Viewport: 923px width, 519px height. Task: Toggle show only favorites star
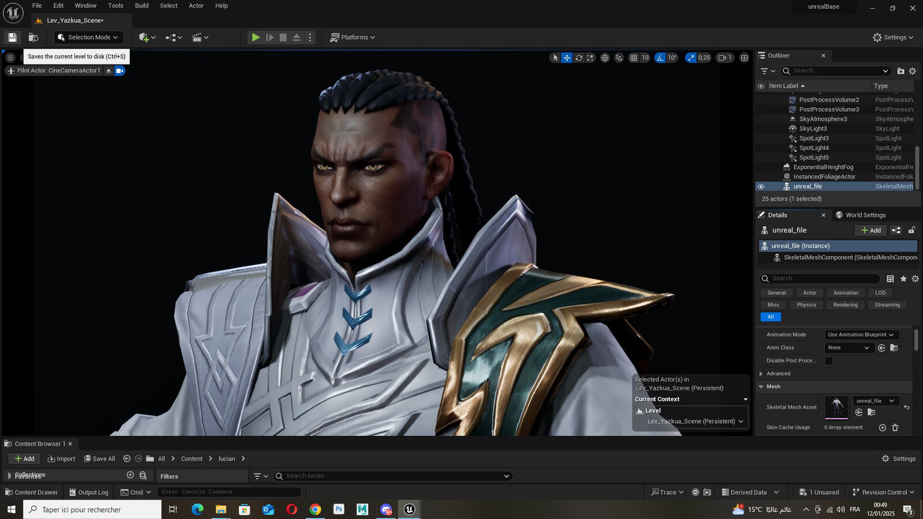[903, 279]
